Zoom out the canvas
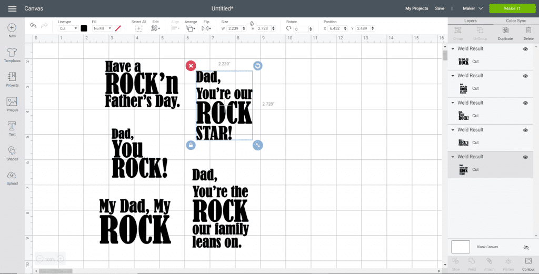Image resolution: width=539 pixels, height=274 pixels. [40, 259]
